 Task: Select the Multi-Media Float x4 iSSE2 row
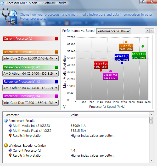pos(76,131)
